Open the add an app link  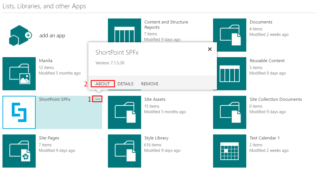[52, 36]
